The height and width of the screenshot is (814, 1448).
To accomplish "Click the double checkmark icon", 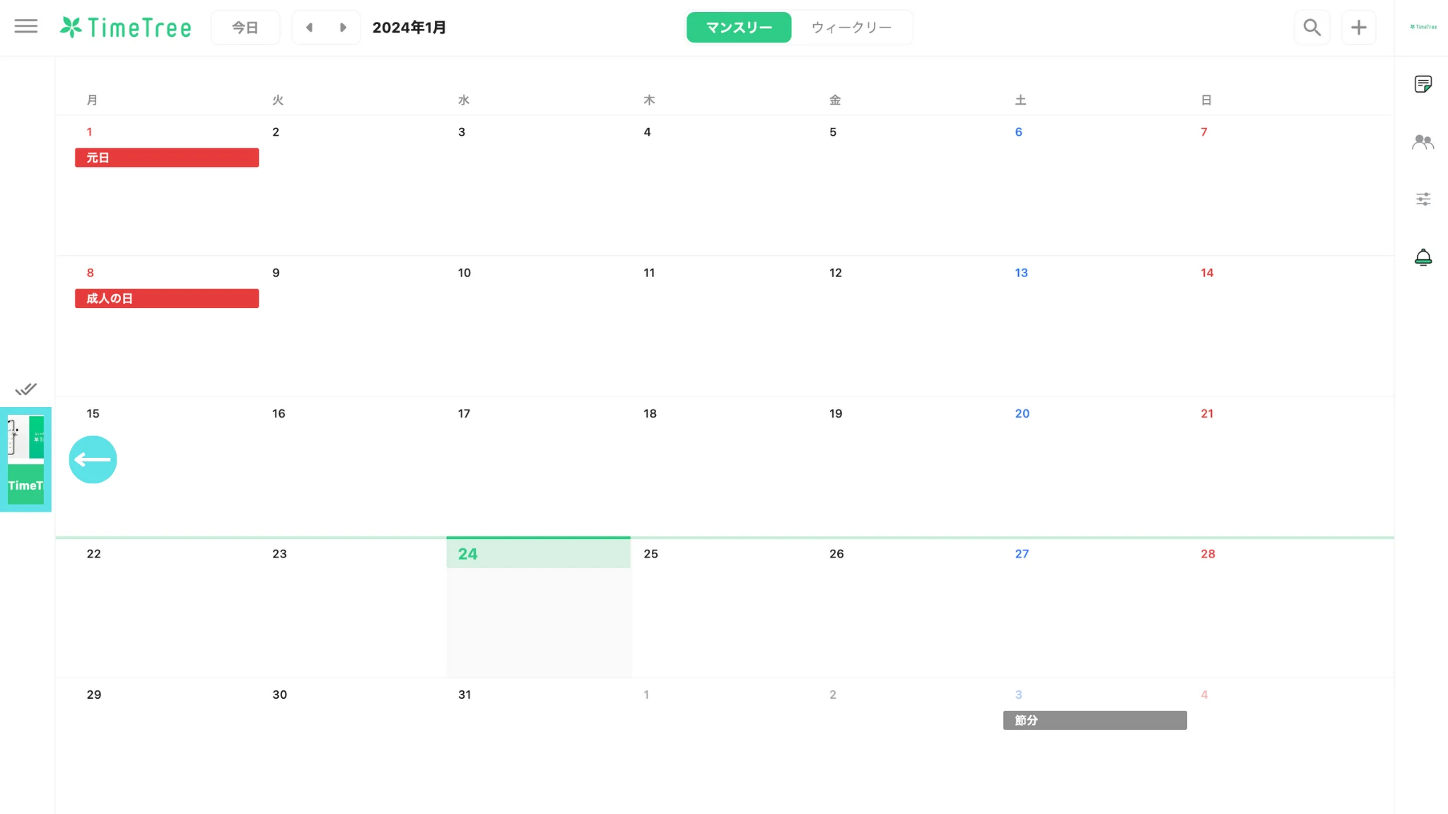I will coord(26,389).
